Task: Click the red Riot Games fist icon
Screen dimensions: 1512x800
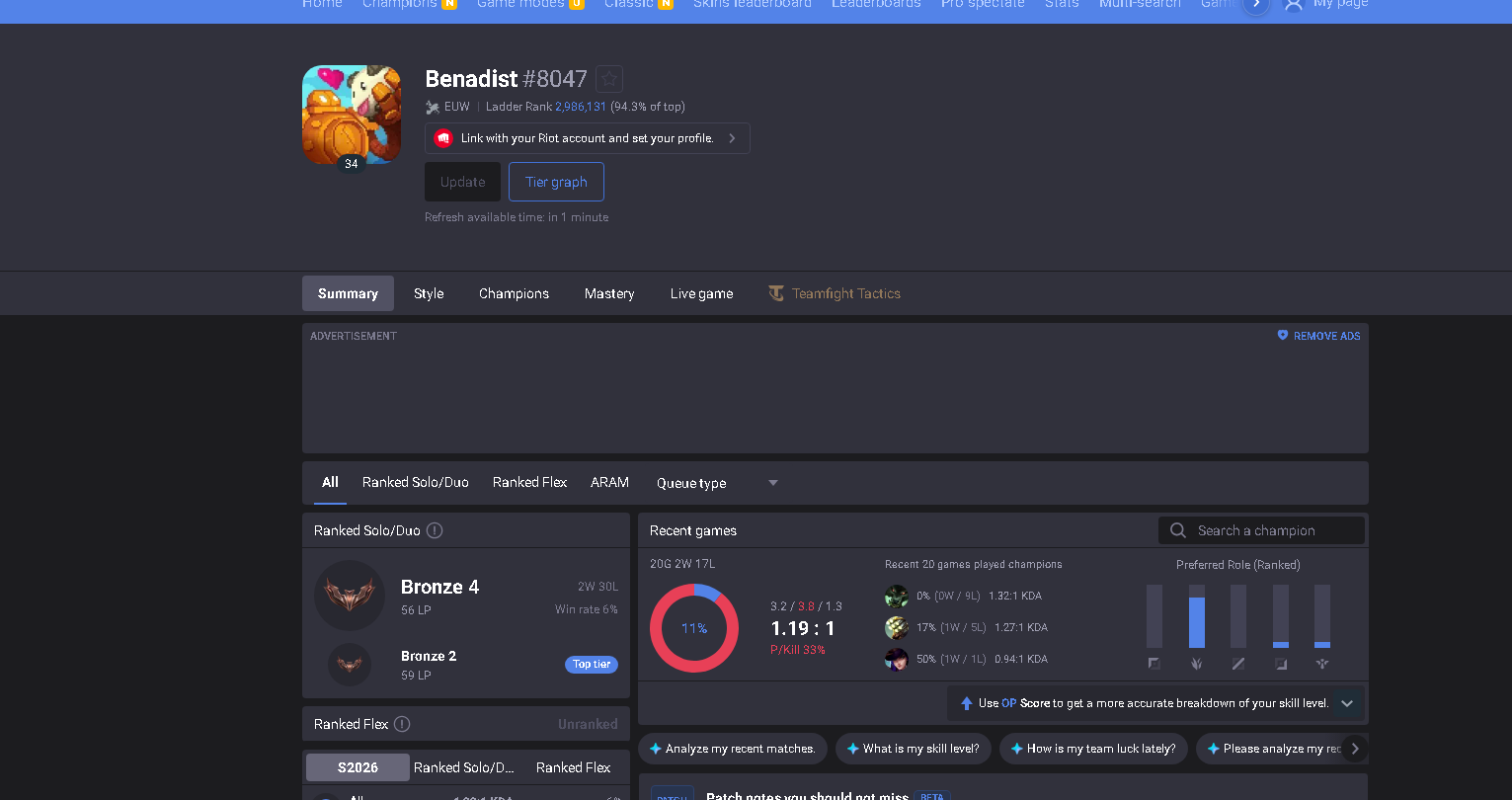Action: 443,138
